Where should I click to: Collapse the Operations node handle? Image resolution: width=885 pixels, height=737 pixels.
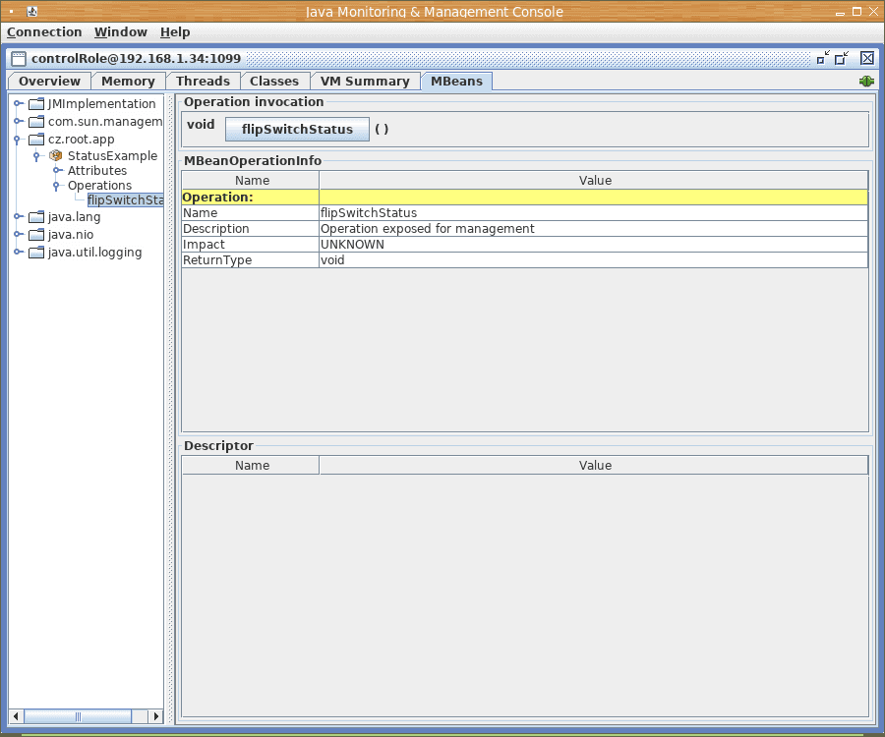click(57, 186)
